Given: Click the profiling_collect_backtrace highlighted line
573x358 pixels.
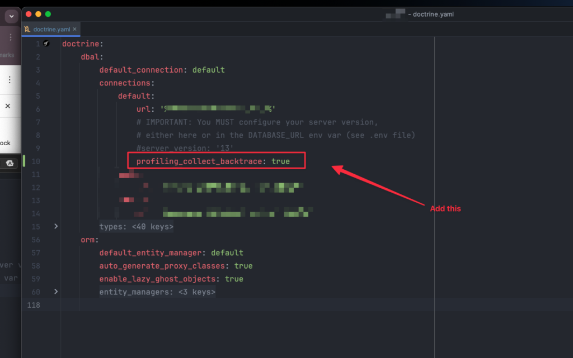Looking at the screenshot, I should coord(215,161).
